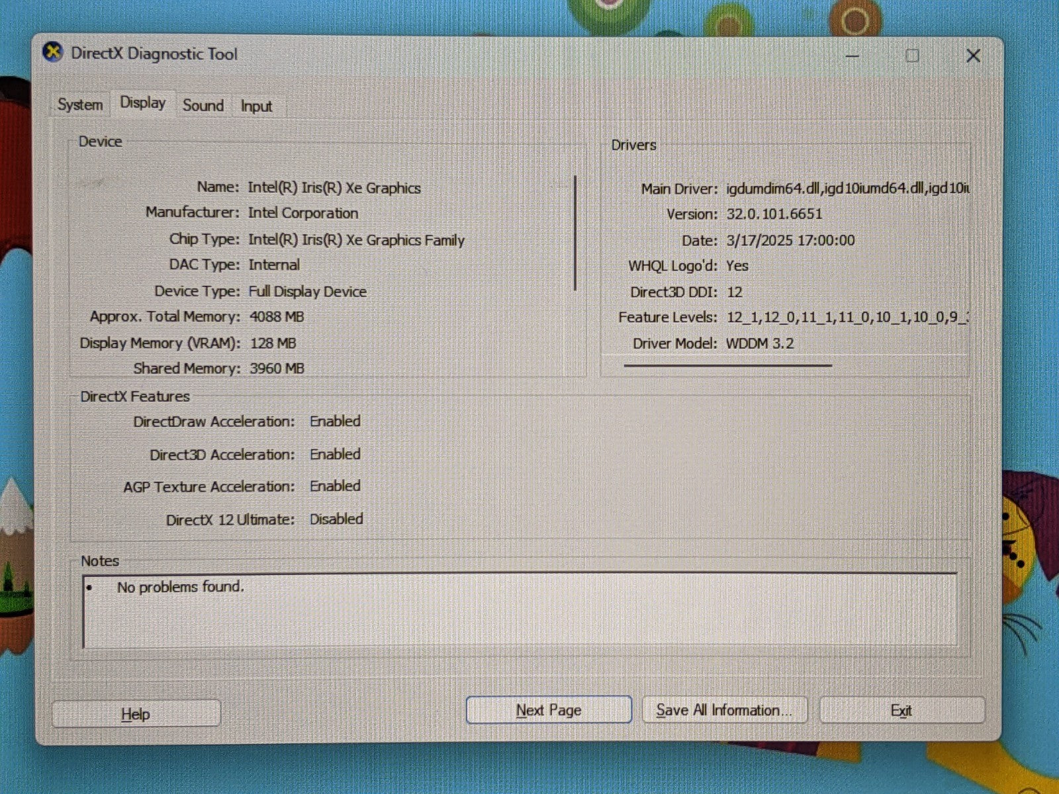The height and width of the screenshot is (794, 1059).
Task: Click the Next Page button
Action: point(548,710)
